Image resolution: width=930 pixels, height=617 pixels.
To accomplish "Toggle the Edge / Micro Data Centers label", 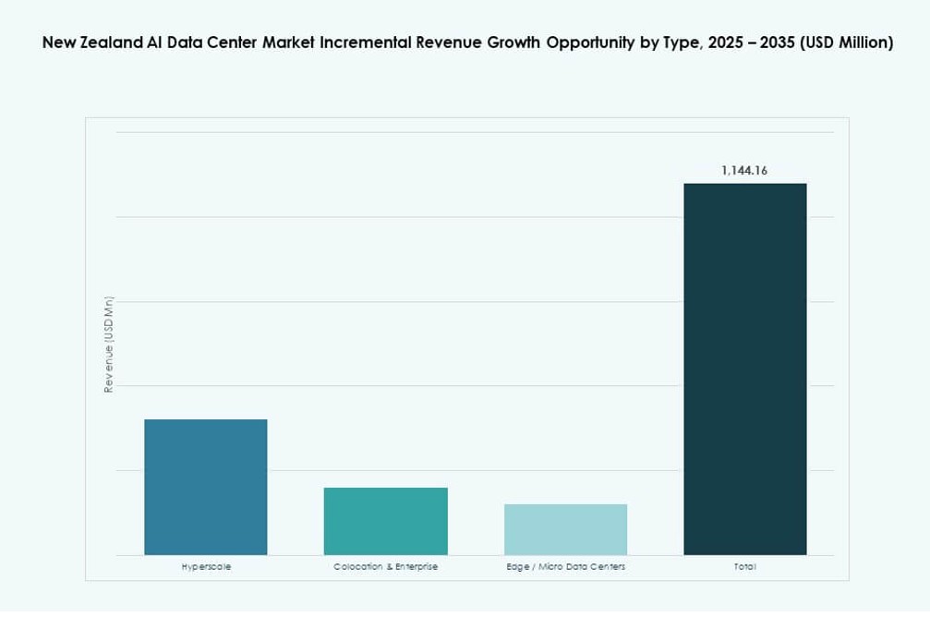I will tap(565, 566).
